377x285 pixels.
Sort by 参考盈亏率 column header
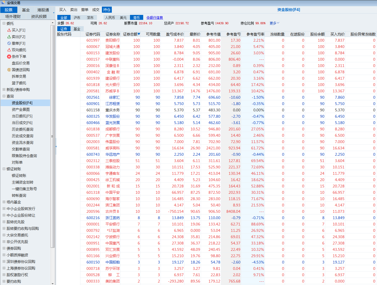click(255, 34)
